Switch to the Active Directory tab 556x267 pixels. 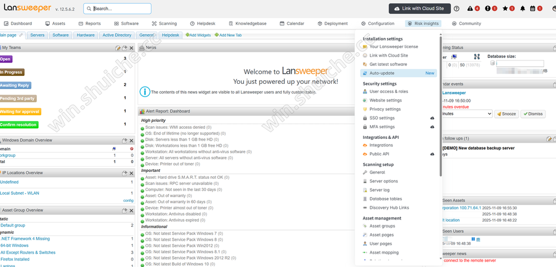click(117, 35)
